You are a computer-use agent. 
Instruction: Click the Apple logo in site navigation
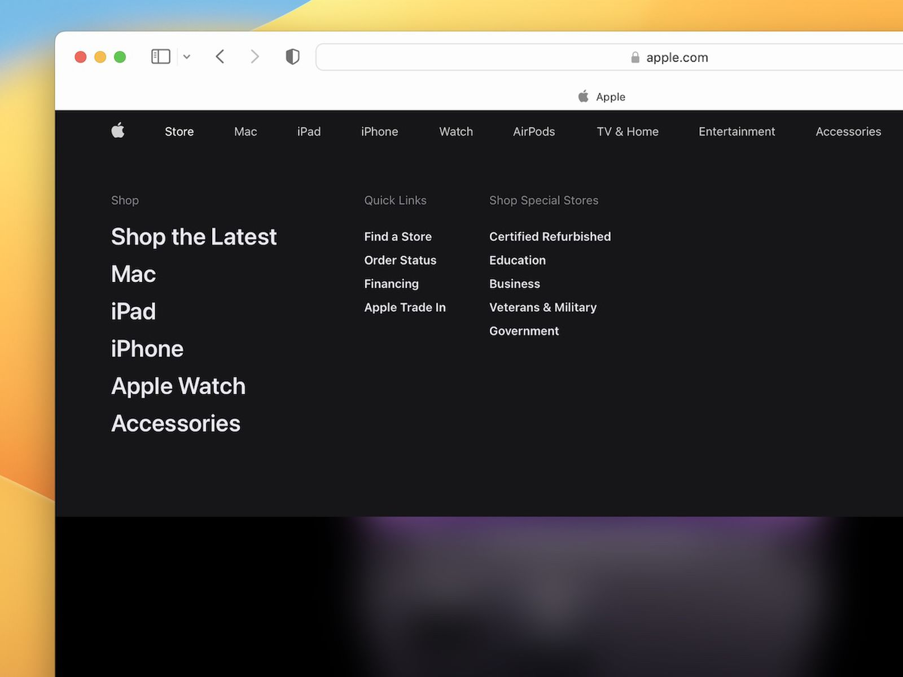click(x=118, y=130)
